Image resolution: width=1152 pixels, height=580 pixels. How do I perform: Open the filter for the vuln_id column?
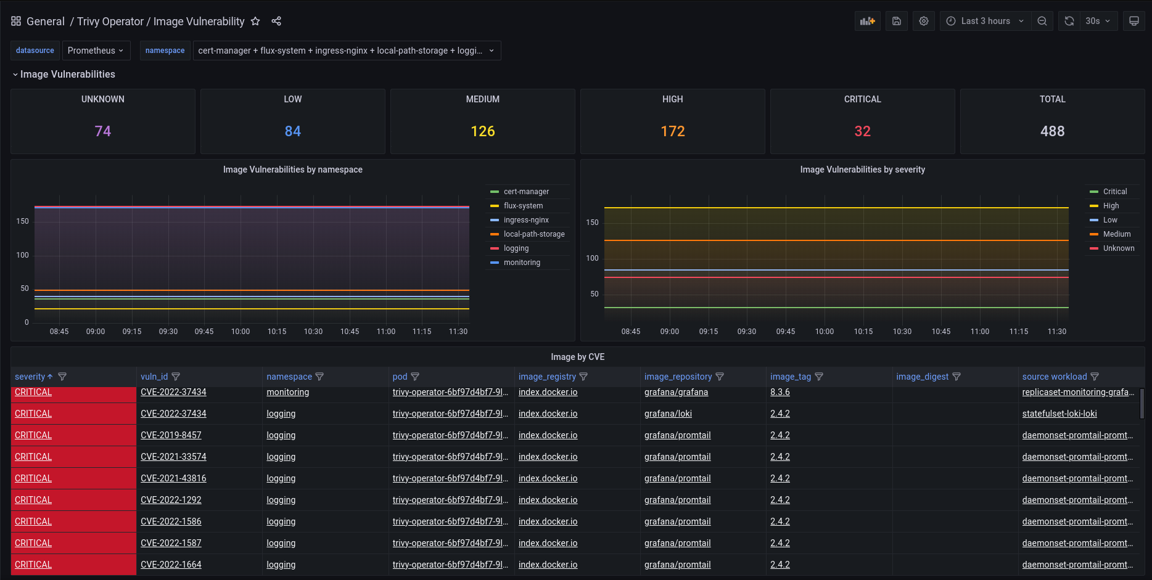176,377
